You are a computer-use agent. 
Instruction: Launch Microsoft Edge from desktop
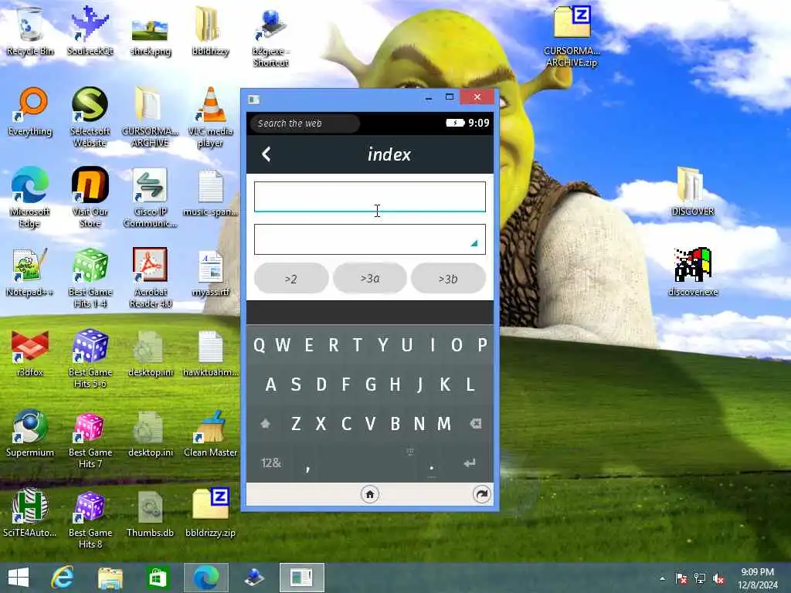pos(30,197)
